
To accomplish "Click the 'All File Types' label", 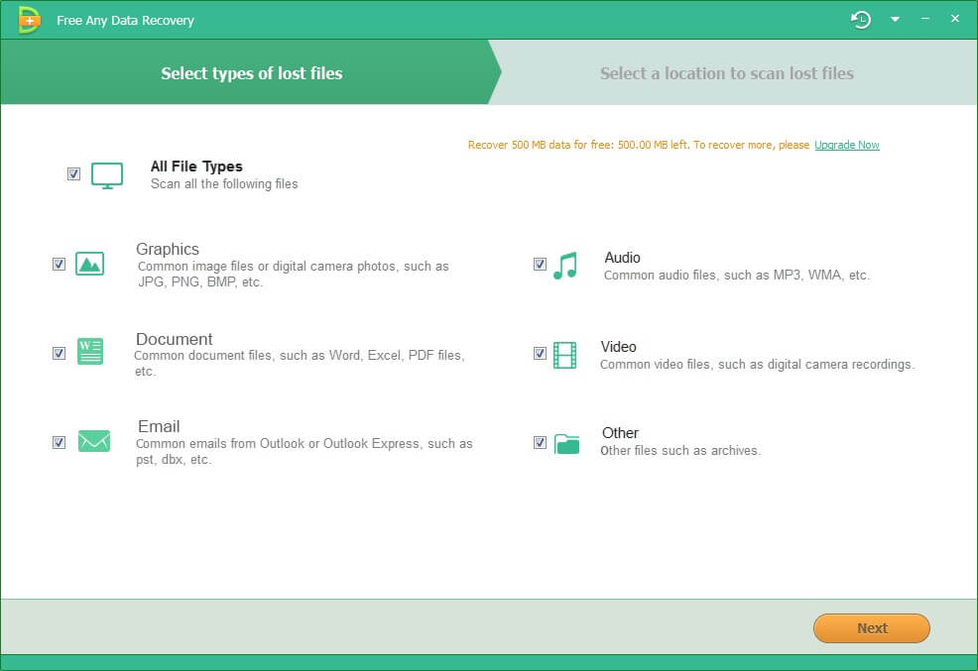I will click(196, 167).
